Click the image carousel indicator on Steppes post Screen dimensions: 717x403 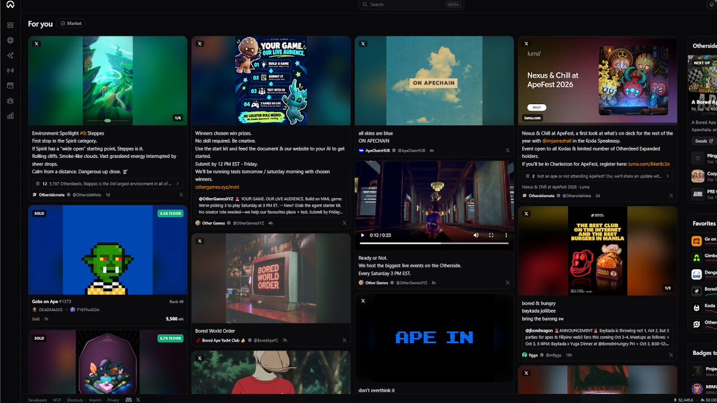tap(177, 118)
